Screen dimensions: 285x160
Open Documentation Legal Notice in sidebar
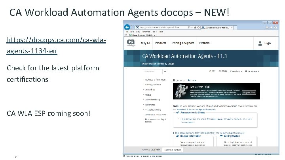(x=156, y=120)
